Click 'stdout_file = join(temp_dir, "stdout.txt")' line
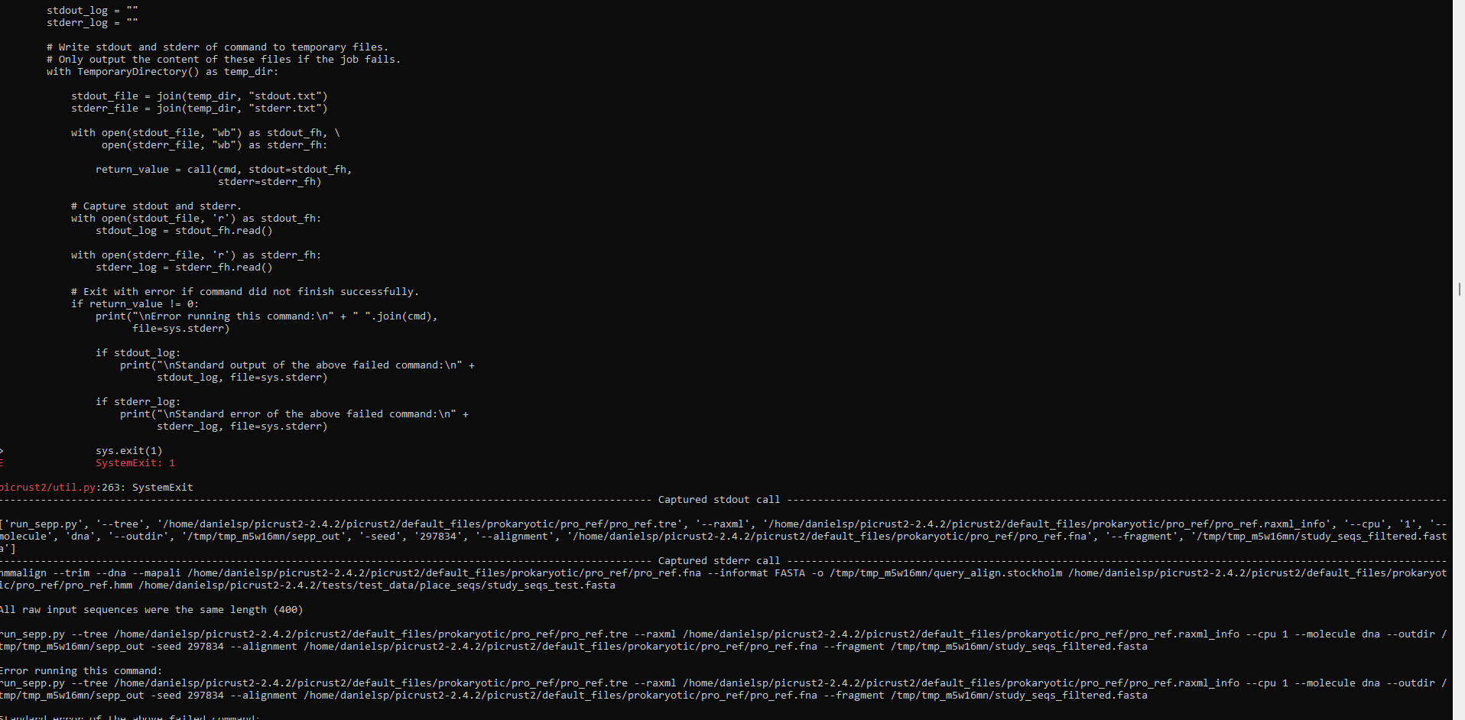Screen dimensions: 1465x720 click(200, 96)
